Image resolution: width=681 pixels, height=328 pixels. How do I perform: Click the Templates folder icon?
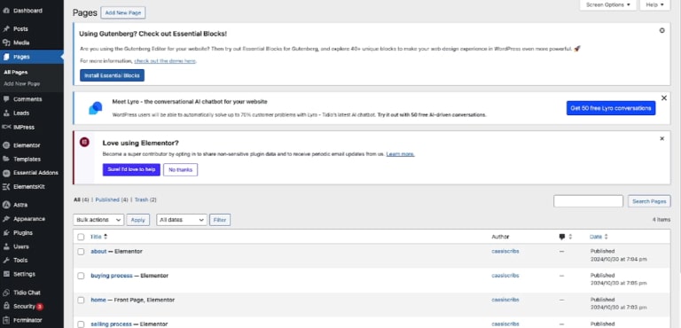pos(6,159)
